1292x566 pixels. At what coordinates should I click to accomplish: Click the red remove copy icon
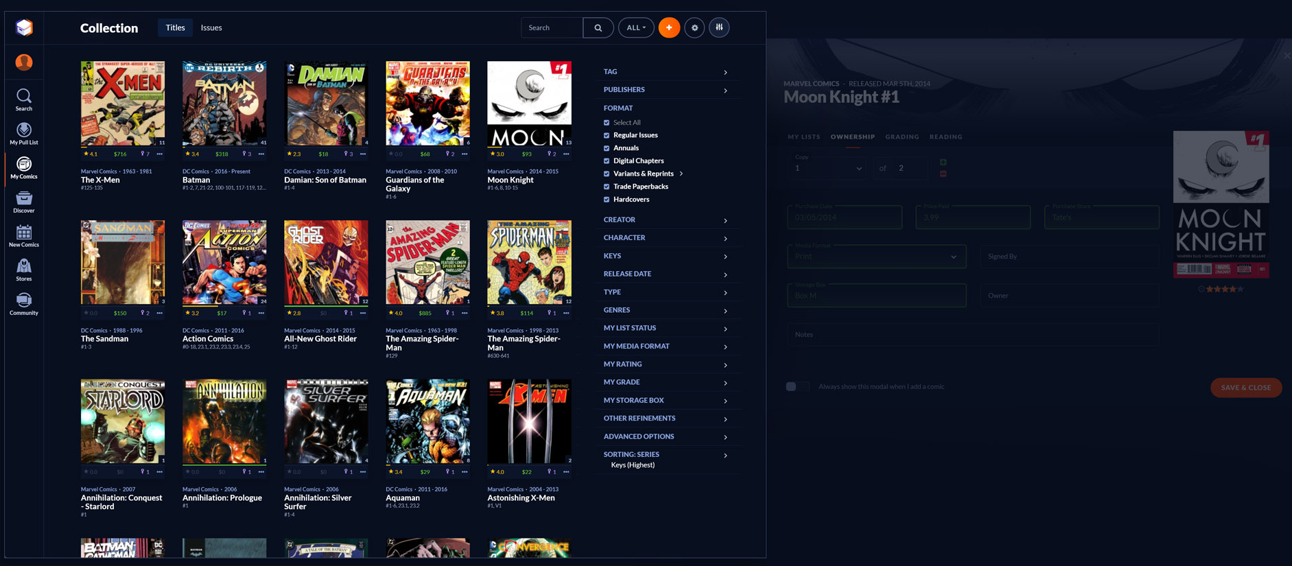tap(943, 174)
